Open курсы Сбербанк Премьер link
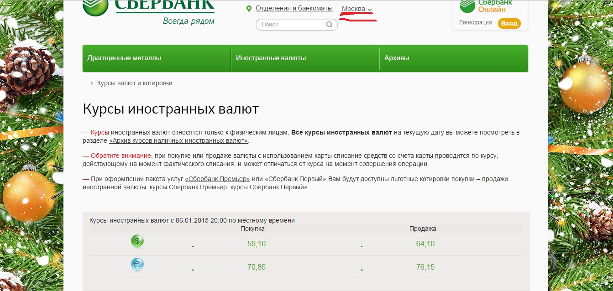Viewport: 613px width, 291px height. 188,187
